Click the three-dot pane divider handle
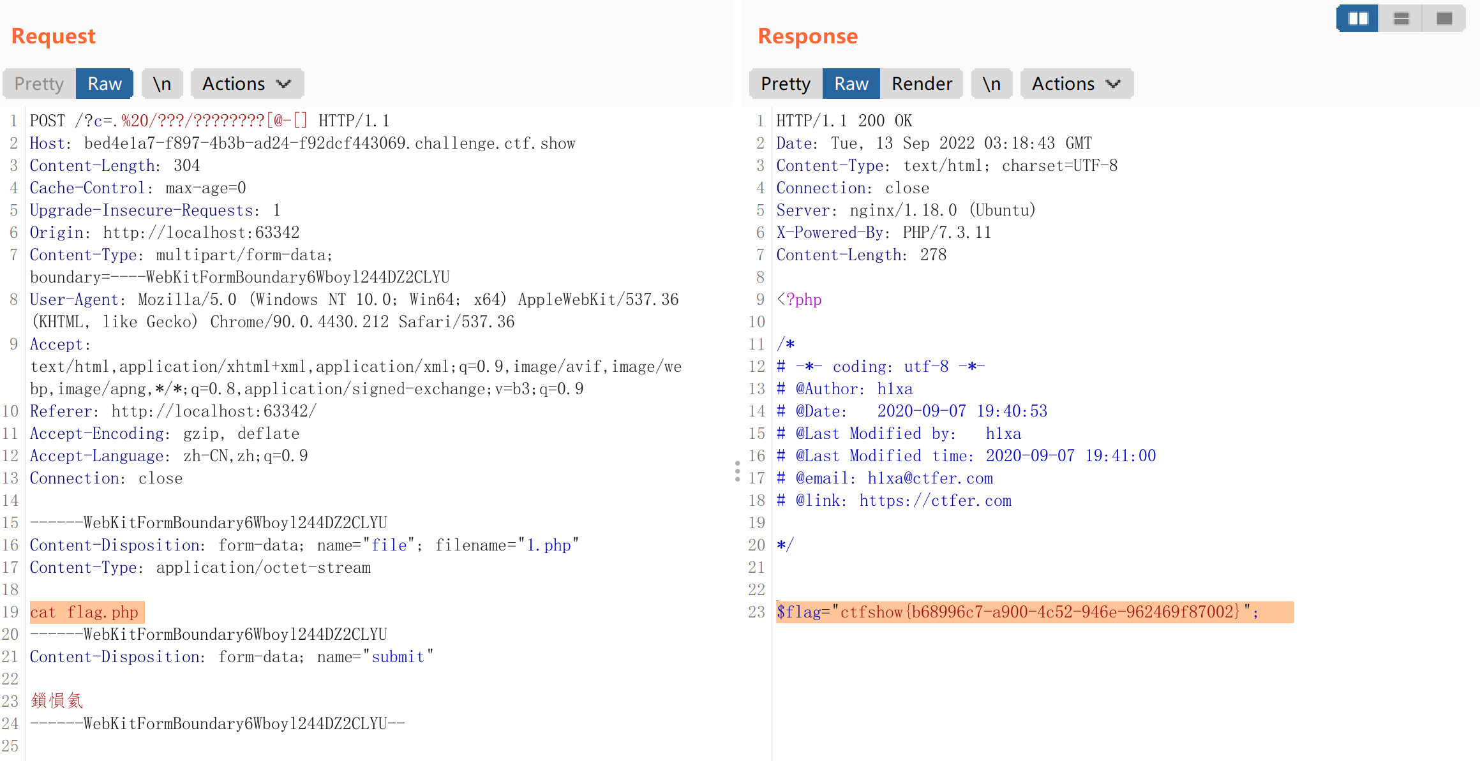The height and width of the screenshot is (761, 1480). (737, 471)
